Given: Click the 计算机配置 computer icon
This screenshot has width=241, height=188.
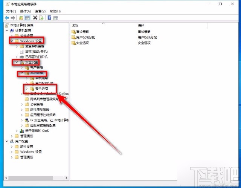Looking at the screenshot, I should (12, 31).
